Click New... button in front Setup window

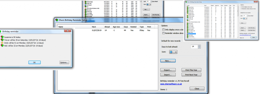point(168,61)
